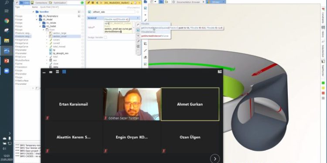Toggle the Design Variable checkbox
The height and width of the screenshot is (163, 327).
click(x=106, y=37)
